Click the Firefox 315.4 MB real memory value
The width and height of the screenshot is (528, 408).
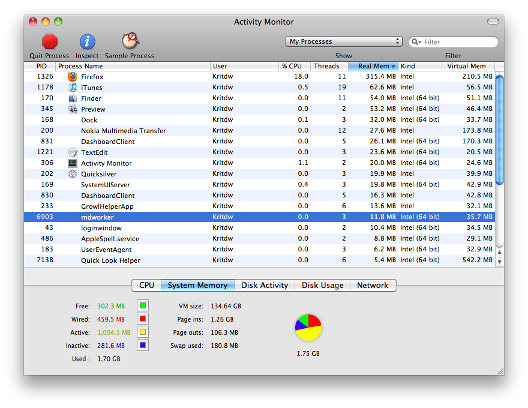point(380,76)
